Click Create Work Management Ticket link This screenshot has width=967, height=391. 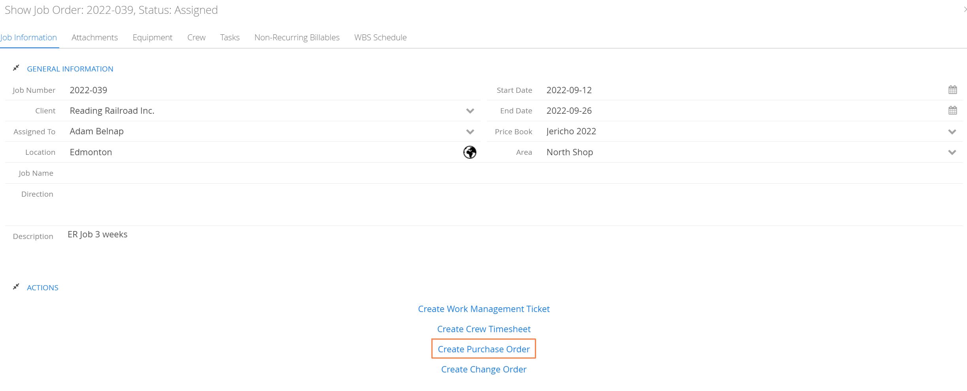pos(484,309)
